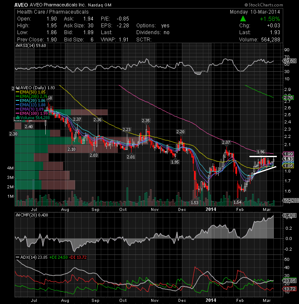Click the +1.58% percent change value
299x304 pixels.
coord(270,19)
